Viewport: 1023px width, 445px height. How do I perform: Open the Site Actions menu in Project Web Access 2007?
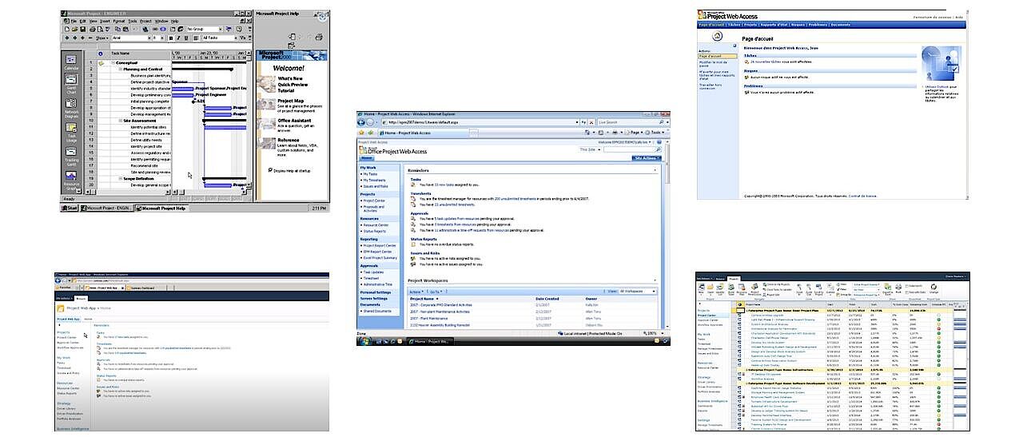647,158
